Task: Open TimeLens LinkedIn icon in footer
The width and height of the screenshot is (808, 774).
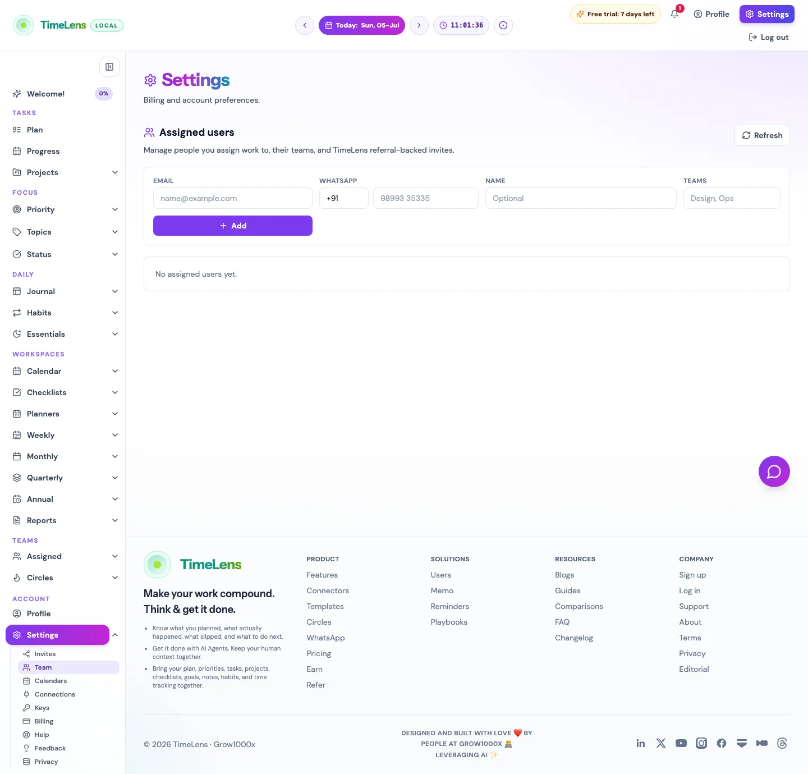Action: [641, 743]
